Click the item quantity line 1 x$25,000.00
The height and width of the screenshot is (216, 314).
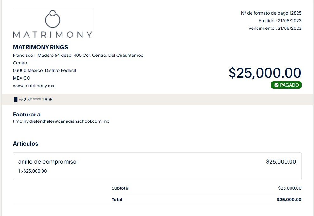pyautogui.click(x=32, y=171)
